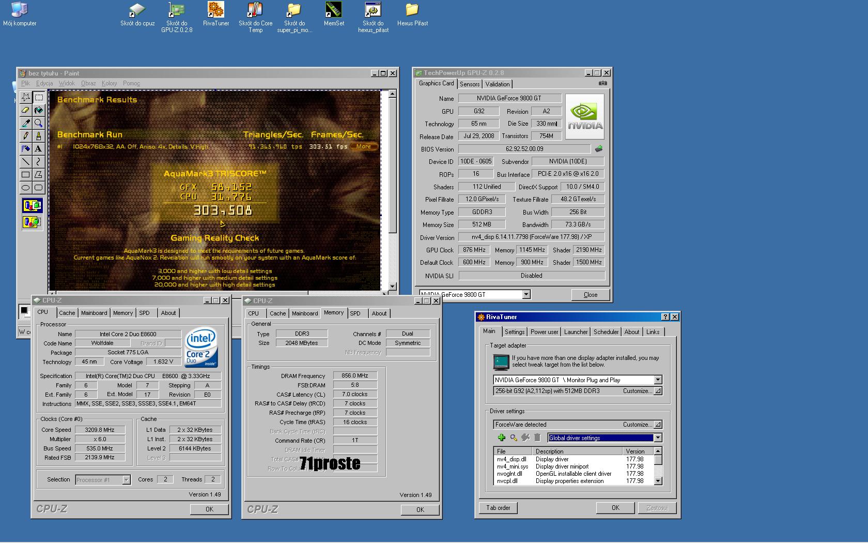Select the Brush tool in Paint

[x=38, y=136]
